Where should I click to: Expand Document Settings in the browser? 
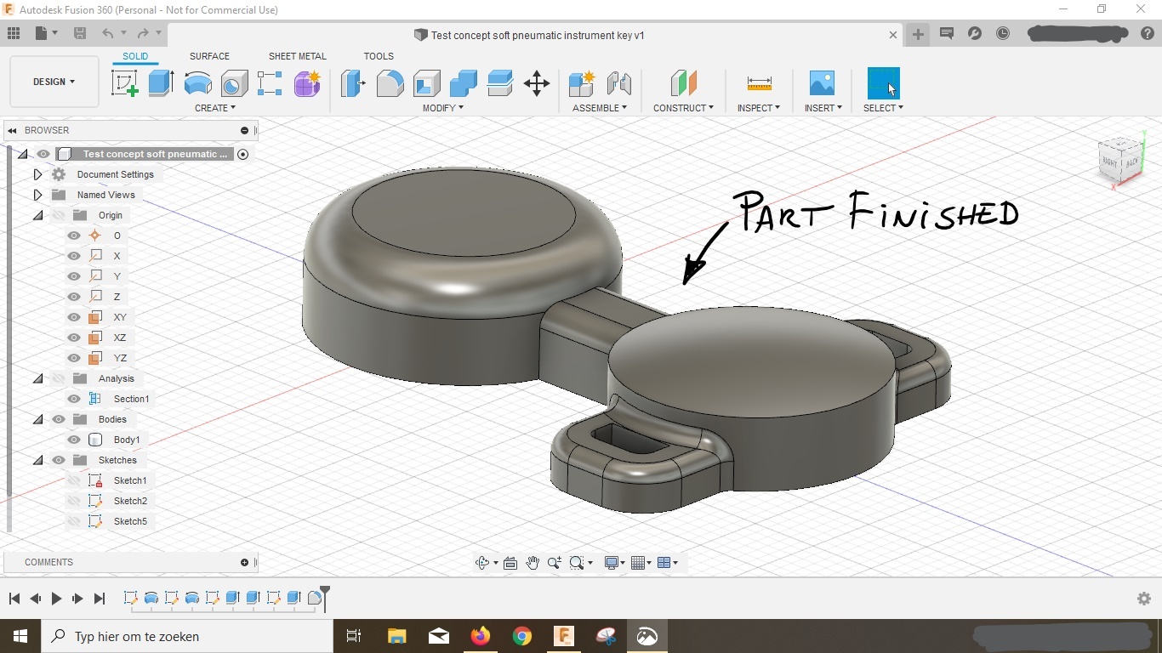pyautogui.click(x=37, y=174)
